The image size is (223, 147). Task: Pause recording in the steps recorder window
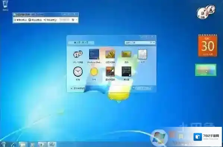21,20
